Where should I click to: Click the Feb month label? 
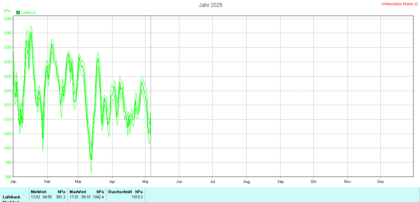(x=47, y=181)
